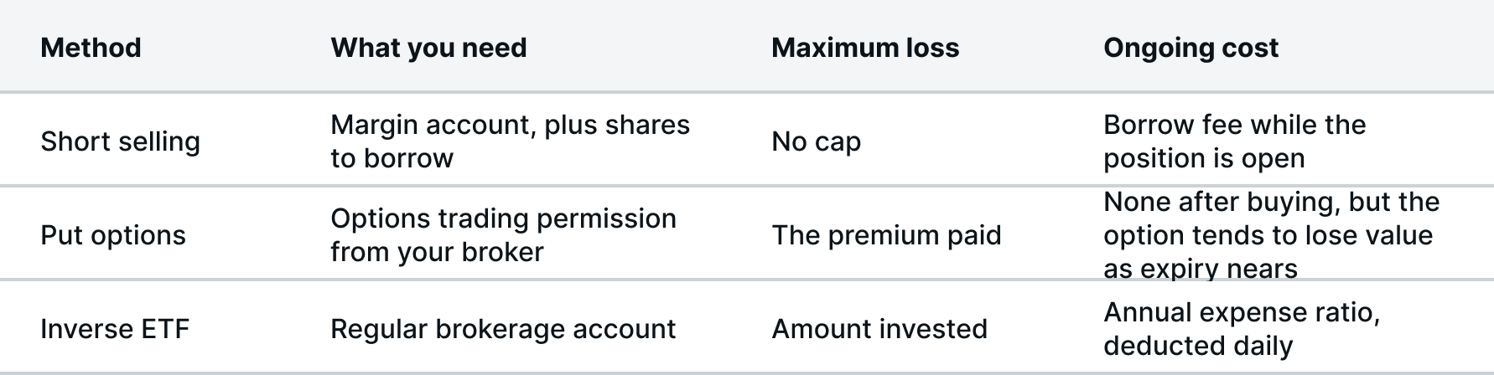Screen dimensions: 1494x375
Task: Select the Put options row label
Action: (x=113, y=235)
